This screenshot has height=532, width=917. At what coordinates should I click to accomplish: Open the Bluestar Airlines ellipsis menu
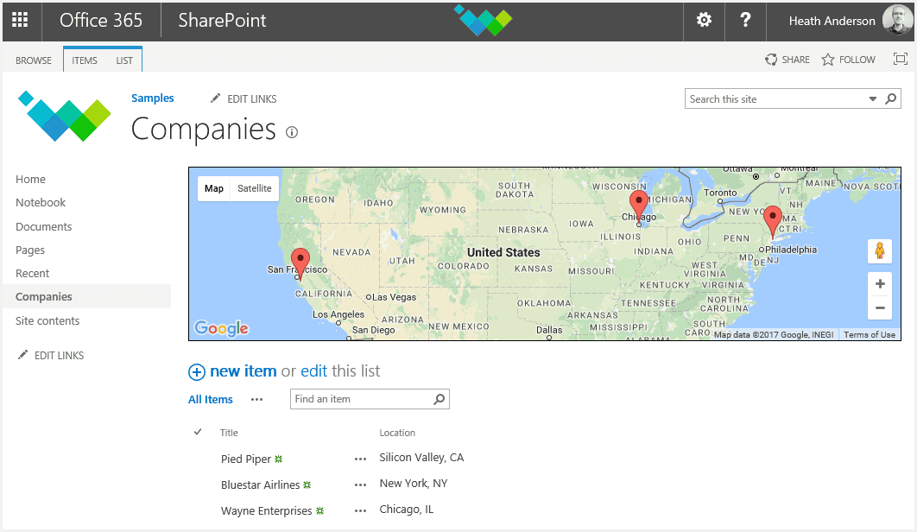(x=360, y=485)
